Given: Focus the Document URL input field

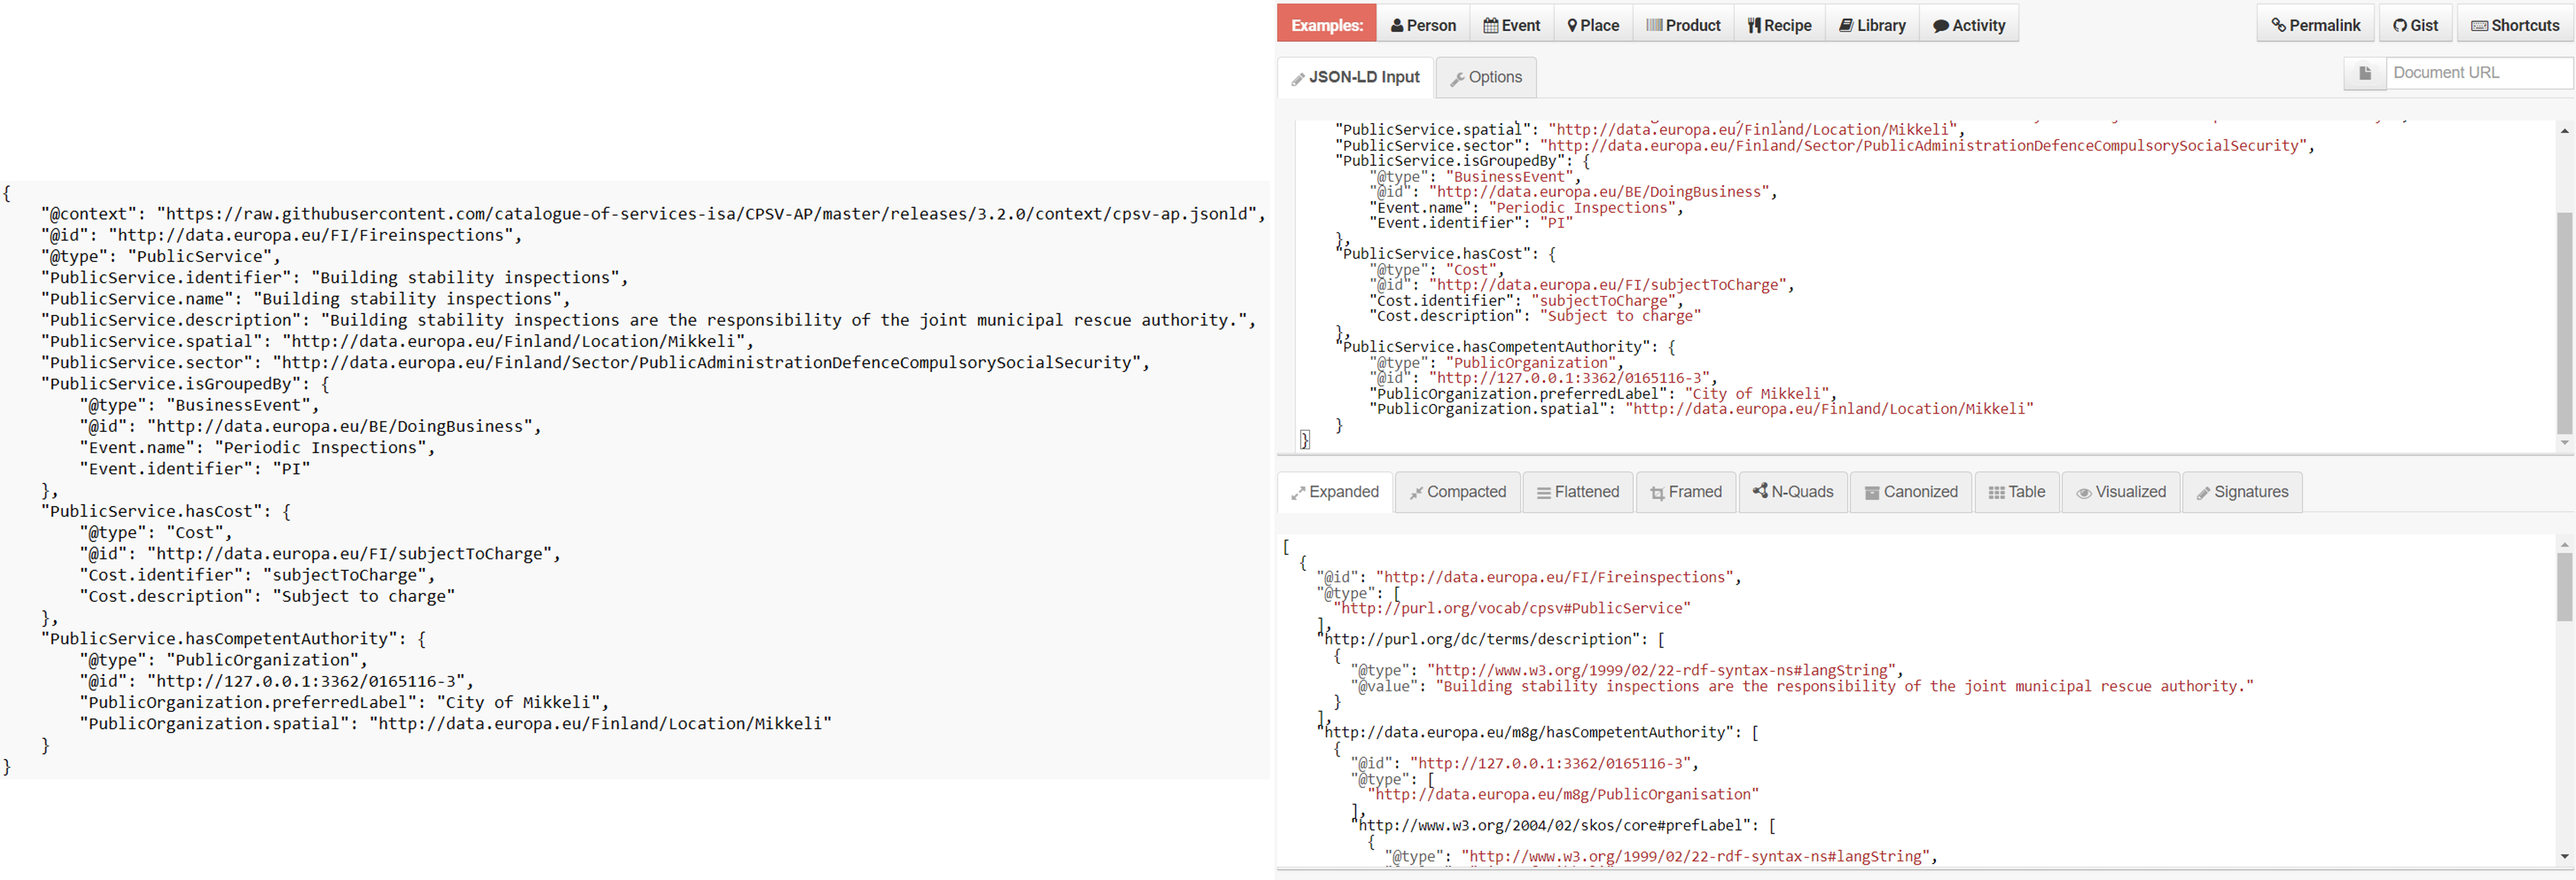Looking at the screenshot, I should 2479,73.
